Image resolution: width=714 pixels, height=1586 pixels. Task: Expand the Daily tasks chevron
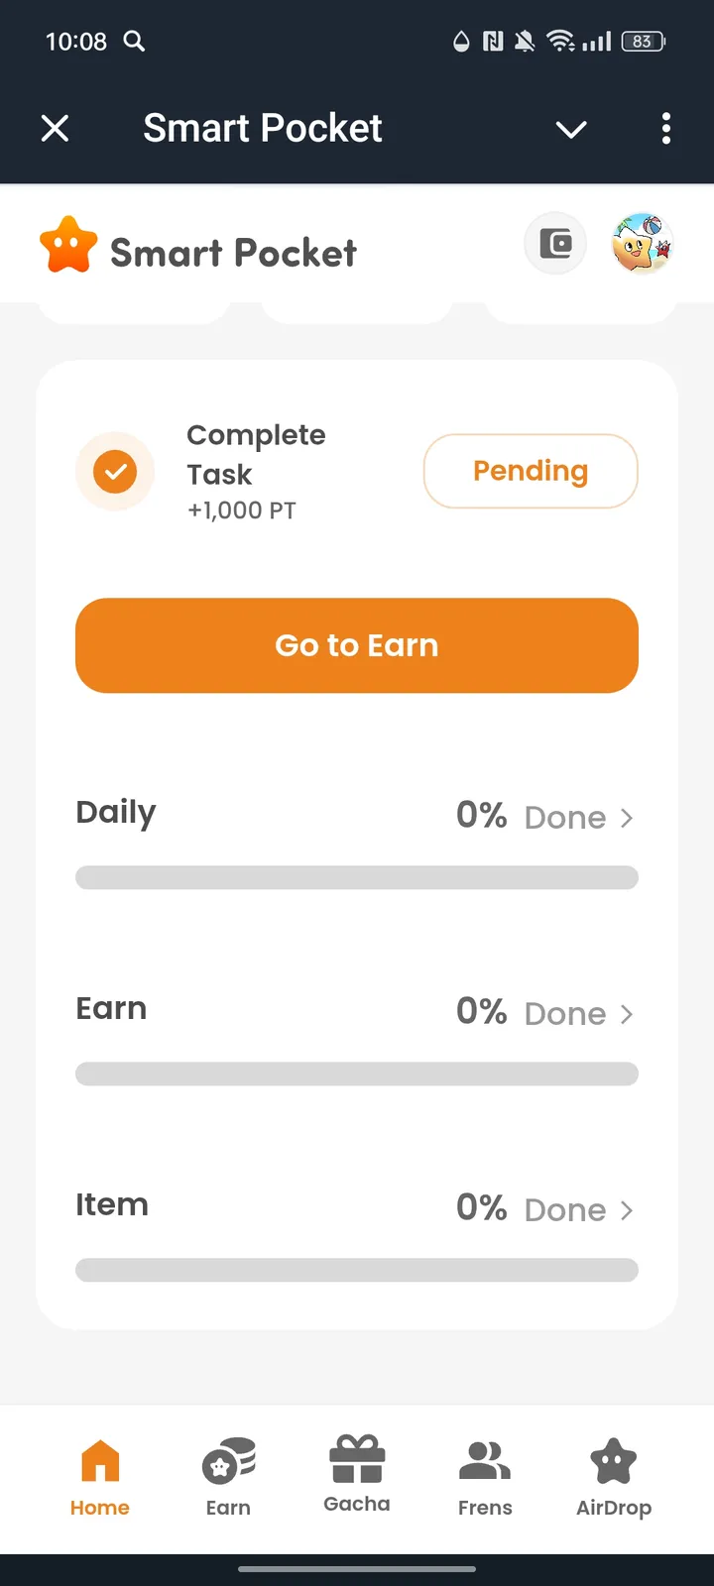click(x=626, y=818)
